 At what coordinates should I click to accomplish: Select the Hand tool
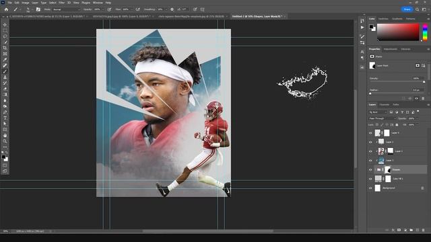tap(5, 136)
